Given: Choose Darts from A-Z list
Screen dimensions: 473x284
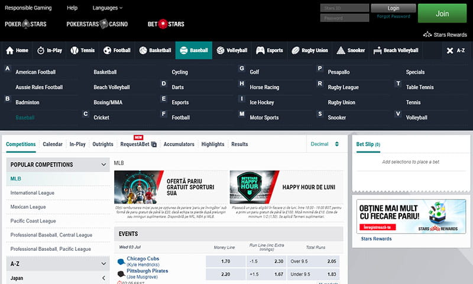Looking at the screenshot, I should tap(178, 87).
